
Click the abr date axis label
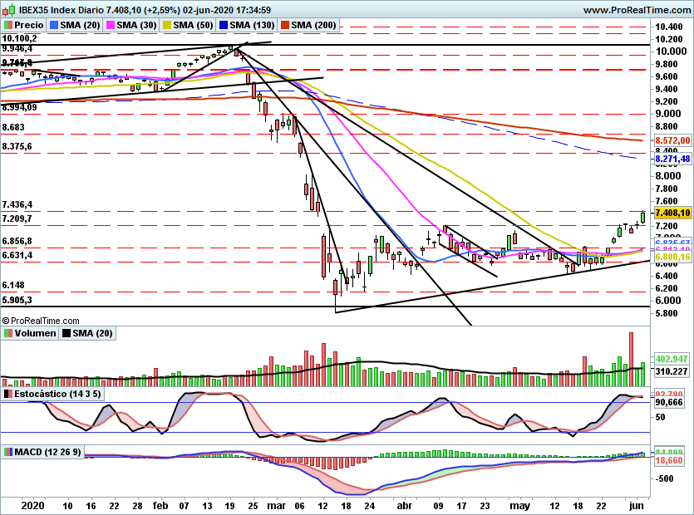click(405, 506)
